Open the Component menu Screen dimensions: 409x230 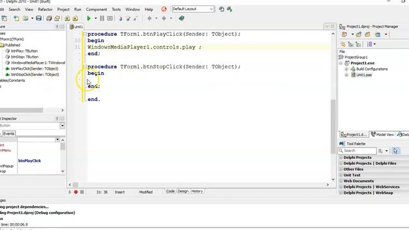[x=96, y=10]
